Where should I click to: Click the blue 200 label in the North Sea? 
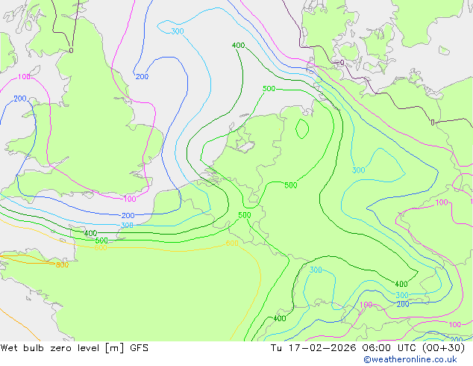click(142, 77)
